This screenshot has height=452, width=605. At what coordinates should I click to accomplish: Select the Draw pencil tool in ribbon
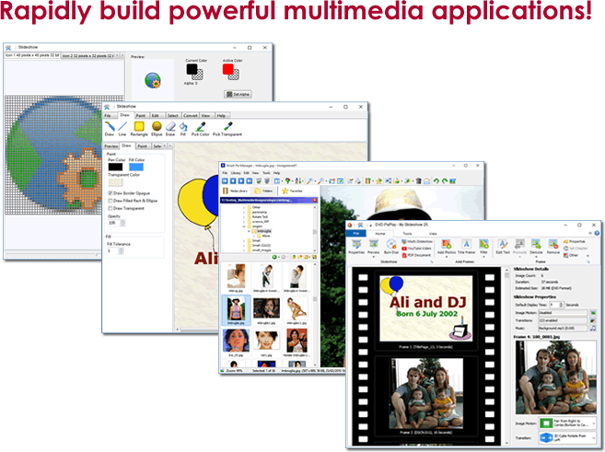point(110,129)
